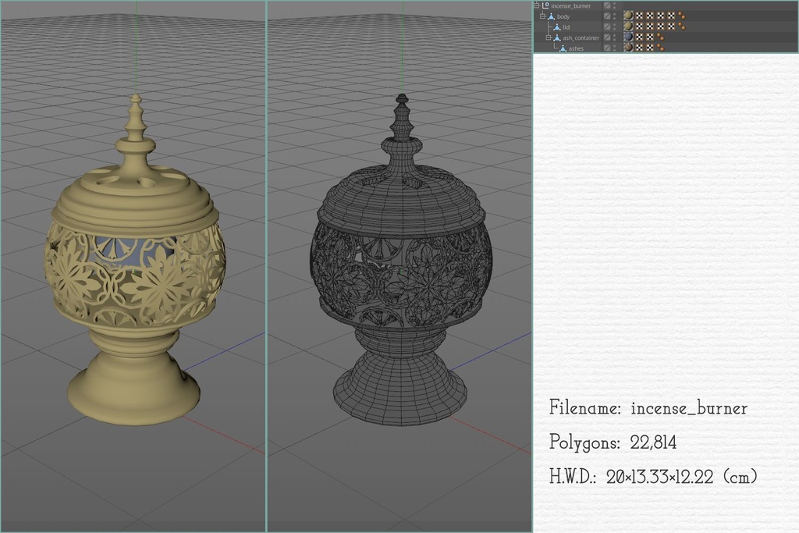Toggle visibility dots for body
Viewport: 799px width, 533px height.
point(615,16)
